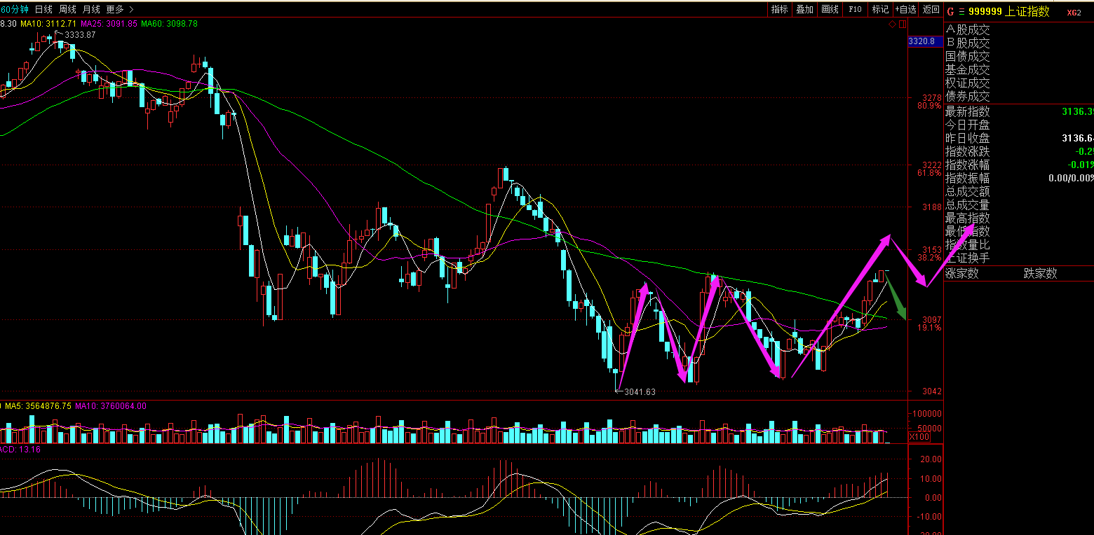Select the 债券成交 row
The image size is (1094, 535).
coord(968,96)
